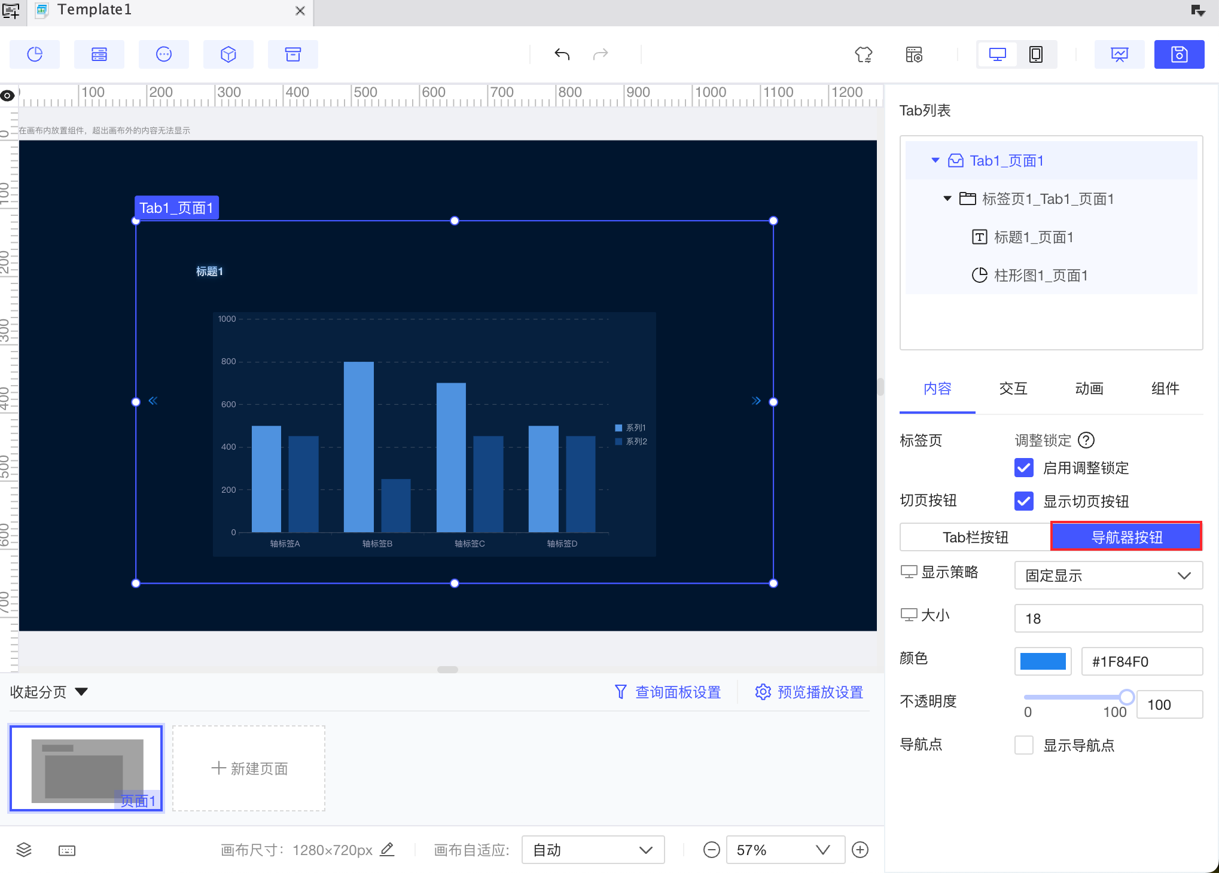1219x873 pixels.
Task: Click the left navigator arrow on canvas
Action: (x=153, y=401)
